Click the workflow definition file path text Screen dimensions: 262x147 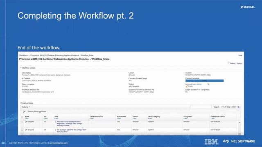tap(38, 92)
